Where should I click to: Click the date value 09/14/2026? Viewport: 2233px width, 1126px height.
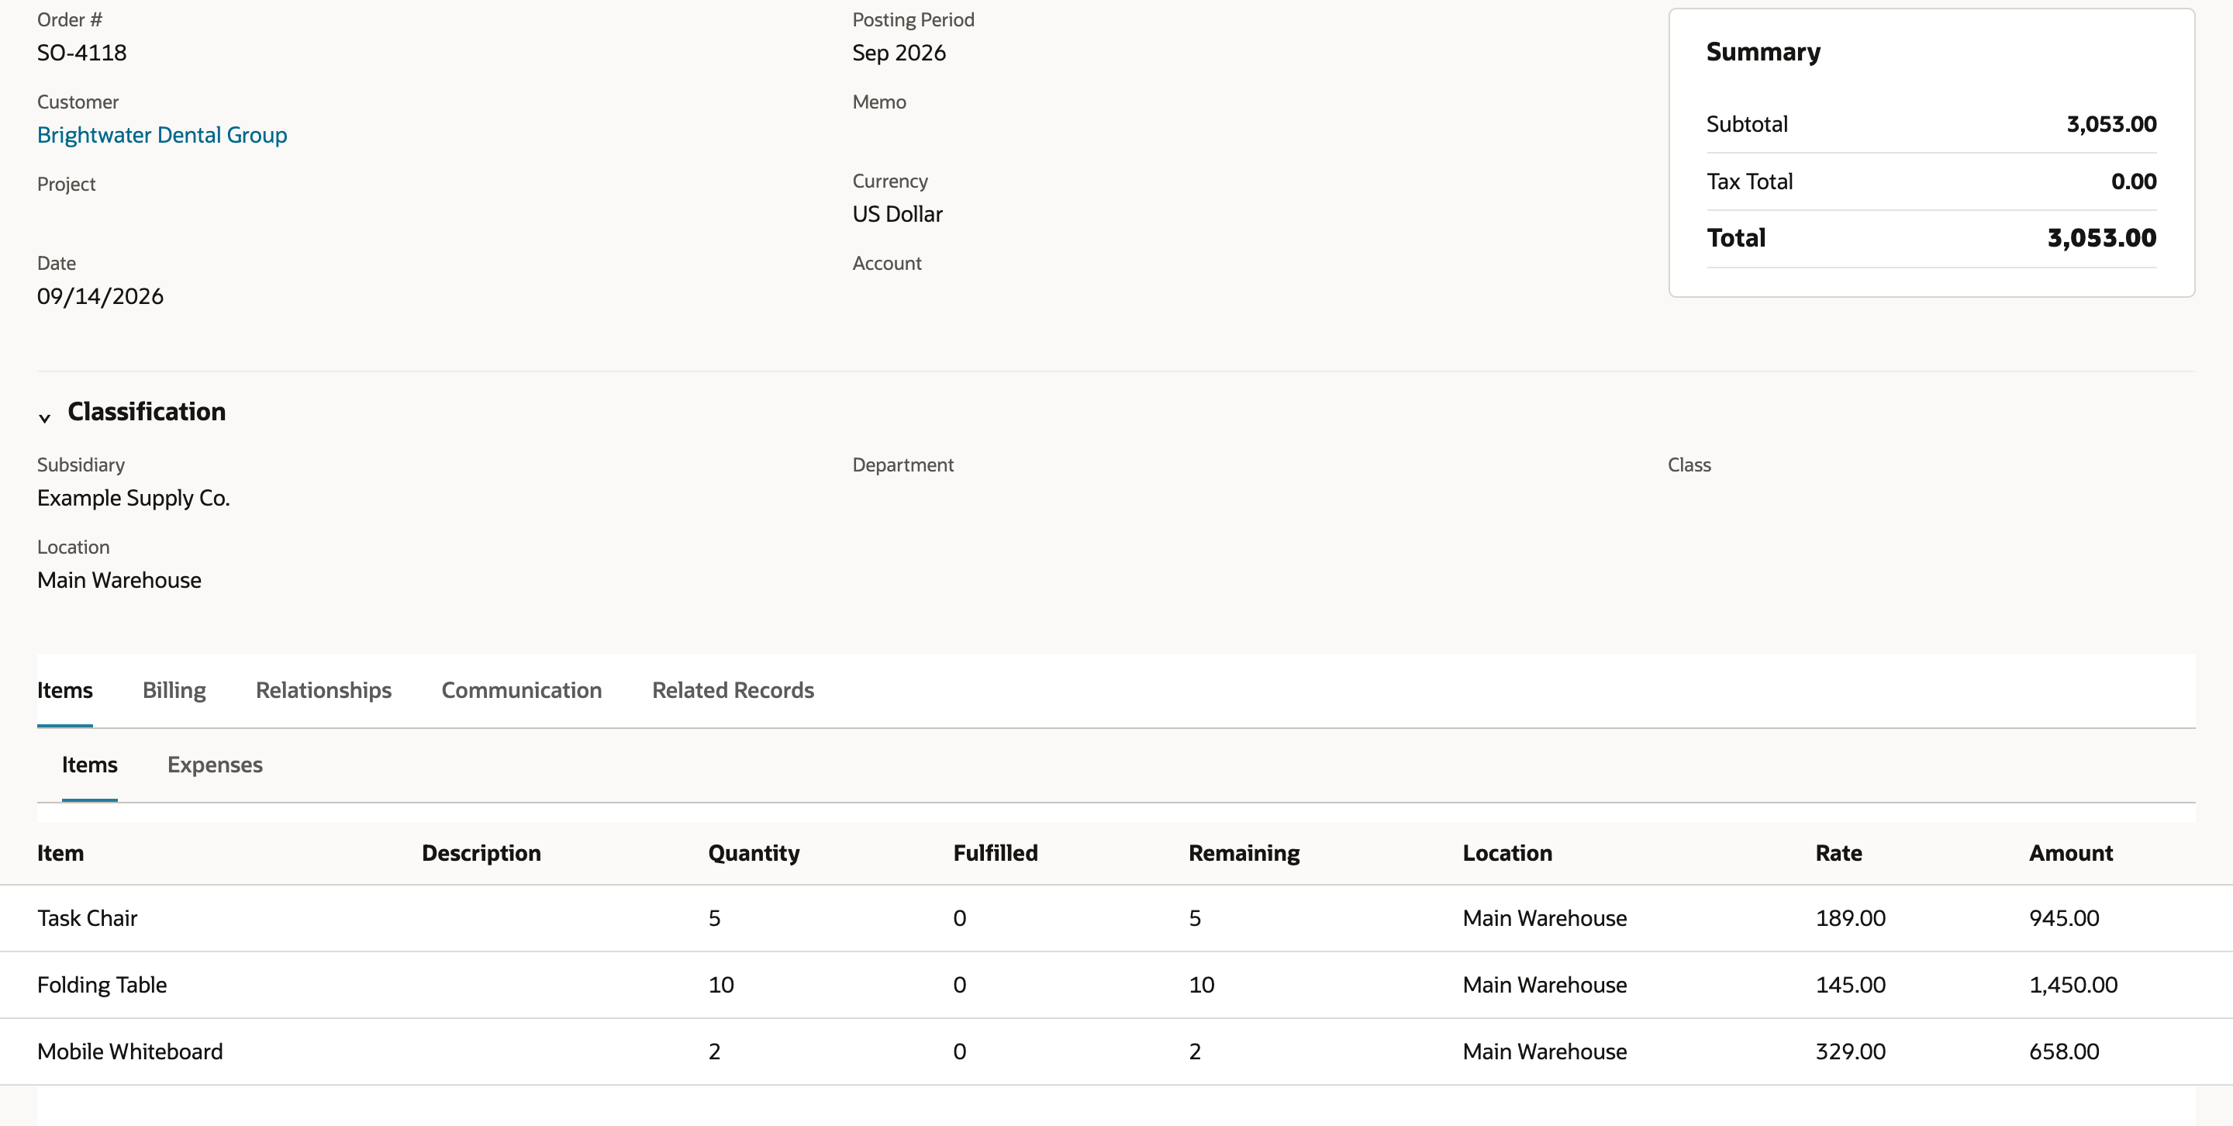(x=101, y=296)
